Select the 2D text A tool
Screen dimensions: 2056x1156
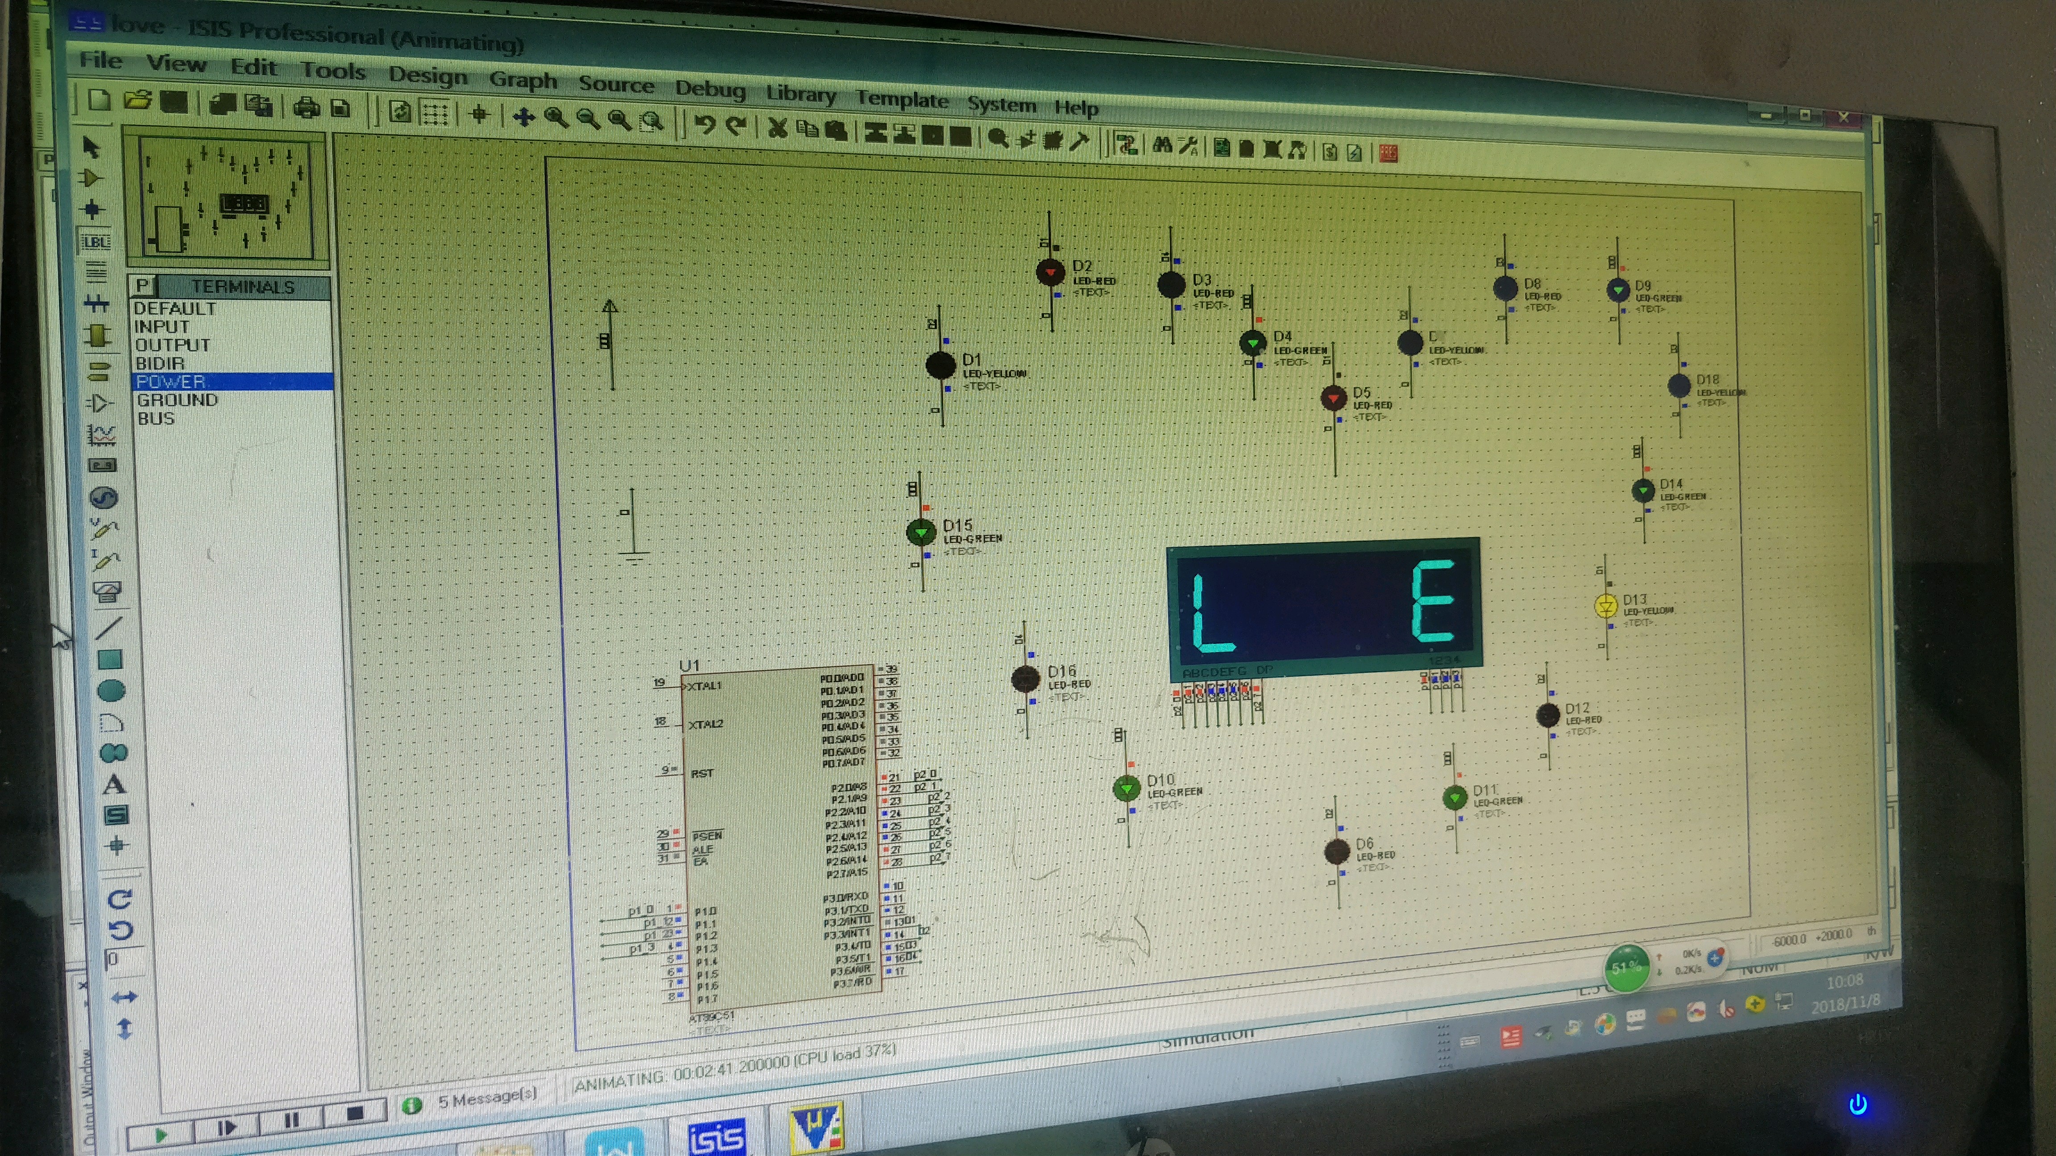coord(114,784)
